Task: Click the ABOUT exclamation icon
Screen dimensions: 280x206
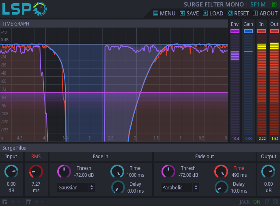Action: pos(255,13)
